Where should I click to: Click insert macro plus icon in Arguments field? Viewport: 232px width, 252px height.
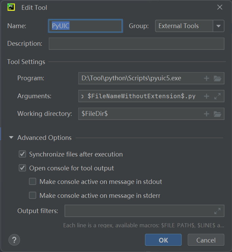(x=206, y=96)
